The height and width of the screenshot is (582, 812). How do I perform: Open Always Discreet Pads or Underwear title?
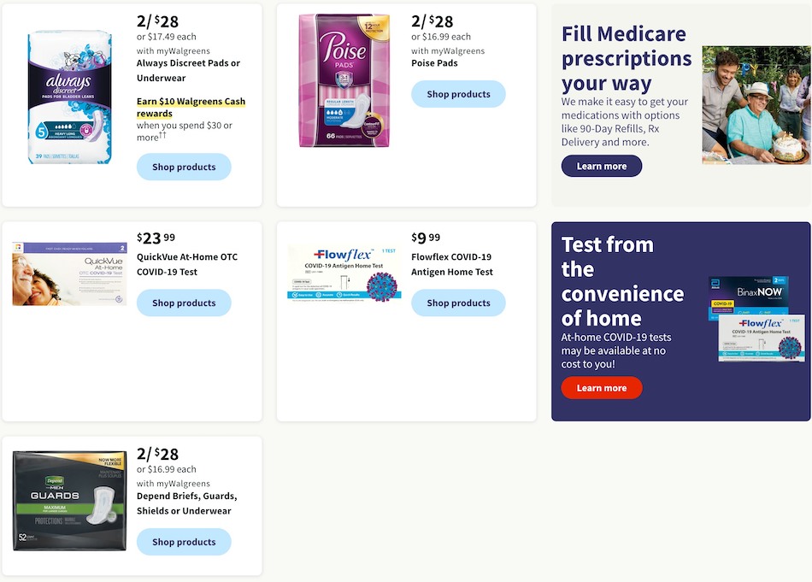pyautogui.click(x=189, y=70)
